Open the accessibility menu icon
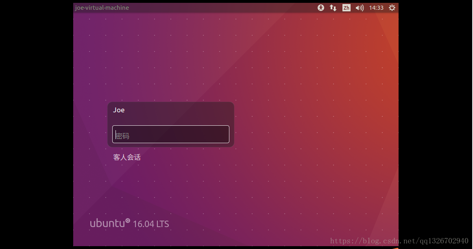Viewport: 473px width, 249px height. [321, 8]
